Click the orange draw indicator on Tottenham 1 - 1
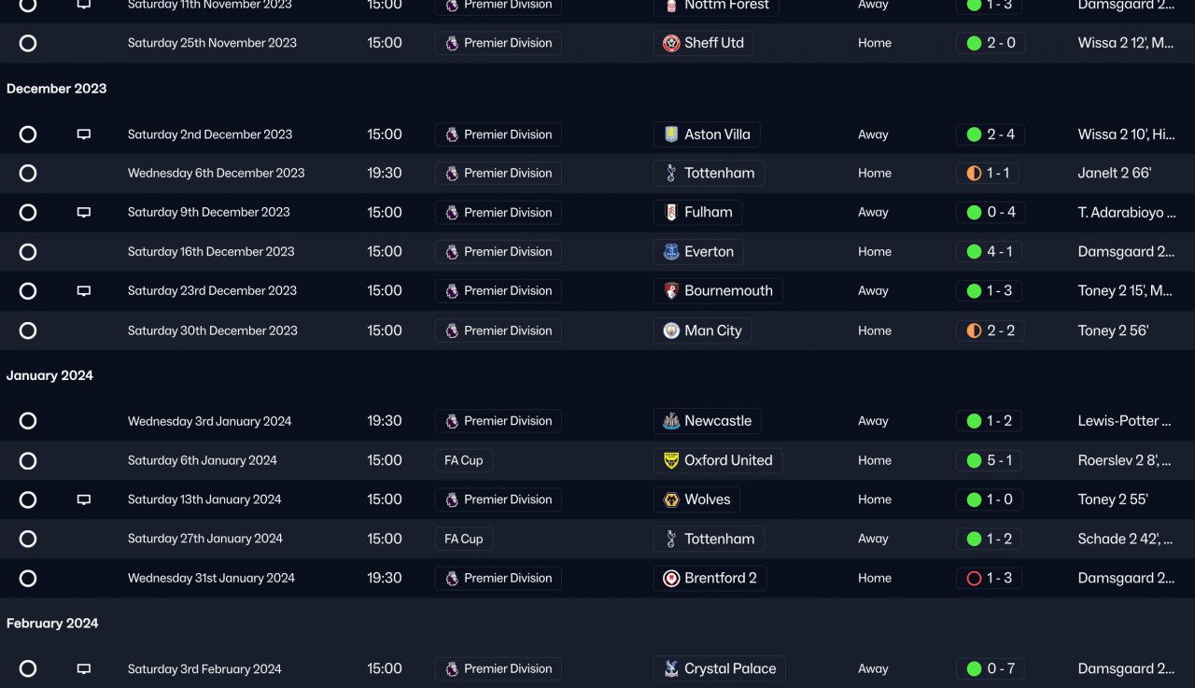The width and height of the screenshot is (1195, 688). tap(974, 174)
